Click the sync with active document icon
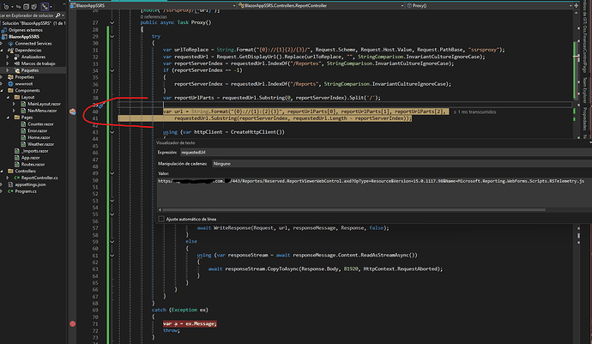592x344 pixels. coord(19,7)
